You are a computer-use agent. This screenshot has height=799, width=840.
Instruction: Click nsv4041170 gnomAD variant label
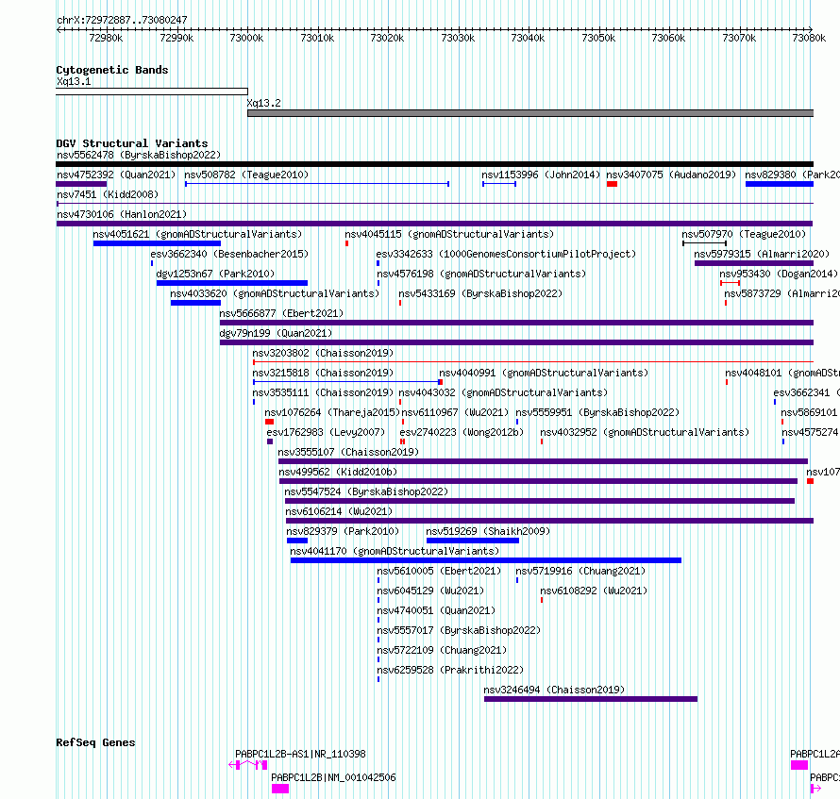point(395,552)
